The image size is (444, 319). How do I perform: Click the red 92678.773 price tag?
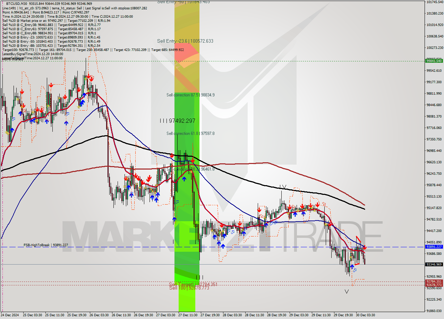click(434, 285)
